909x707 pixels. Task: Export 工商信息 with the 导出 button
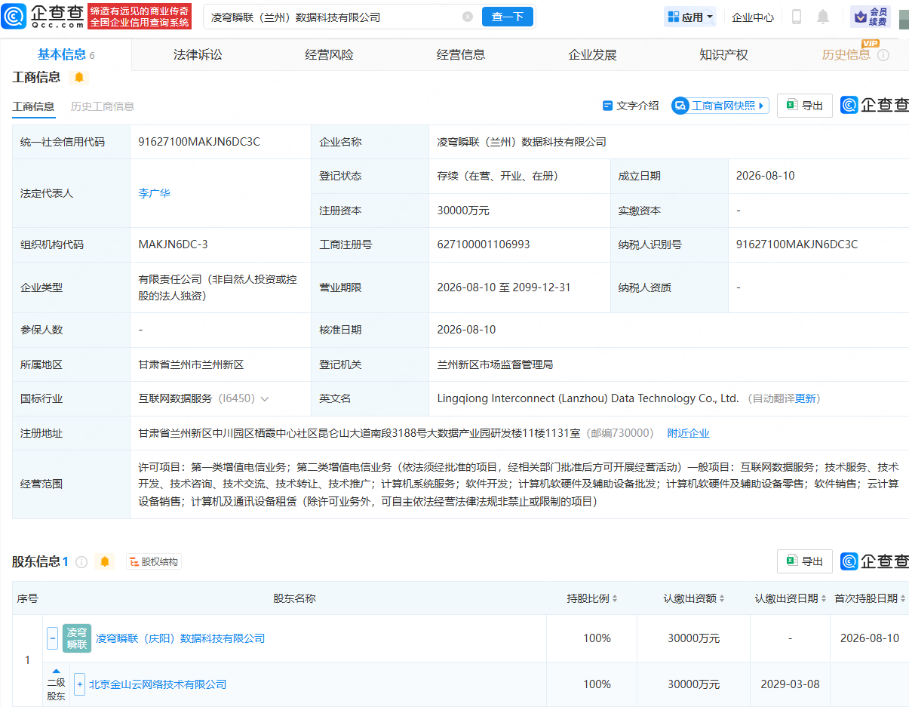805,106
